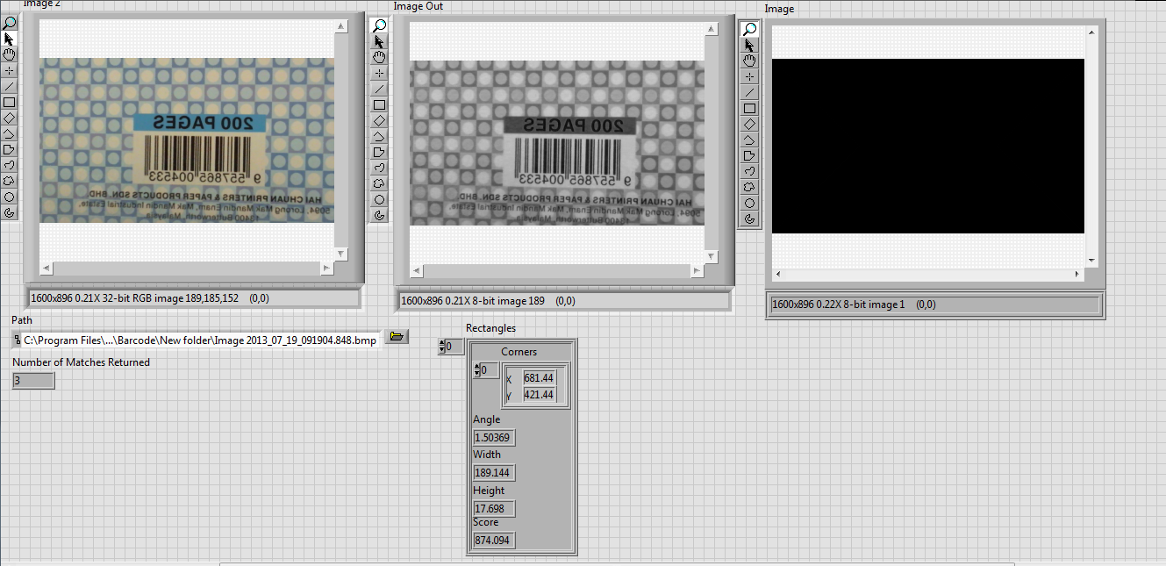Click the color barcode picture in Image 2

(187, 140)
